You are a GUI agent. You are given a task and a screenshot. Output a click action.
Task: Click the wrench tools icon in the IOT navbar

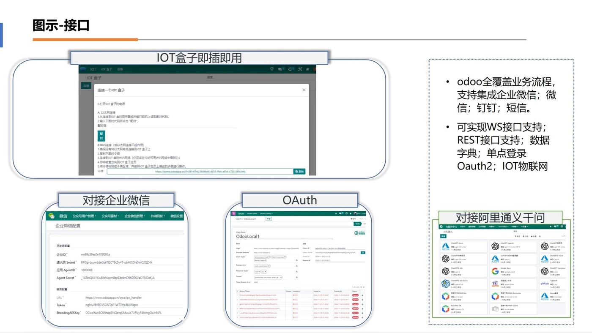pos(300,69)
